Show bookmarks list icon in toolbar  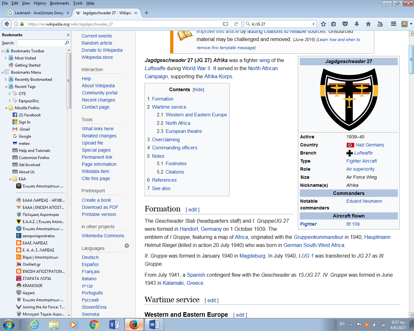click(x=333, y=24)
